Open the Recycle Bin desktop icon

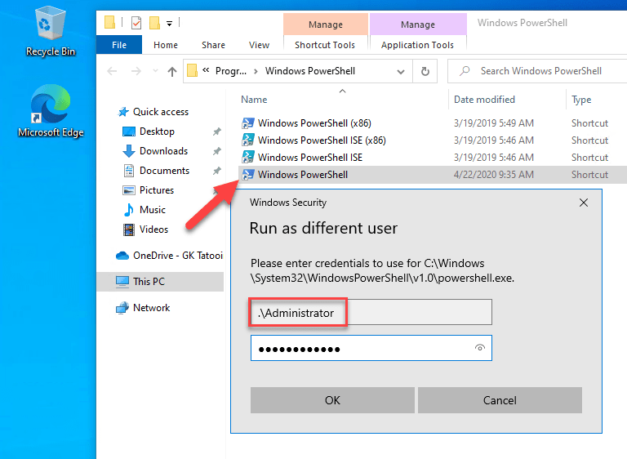pos(51,31)
